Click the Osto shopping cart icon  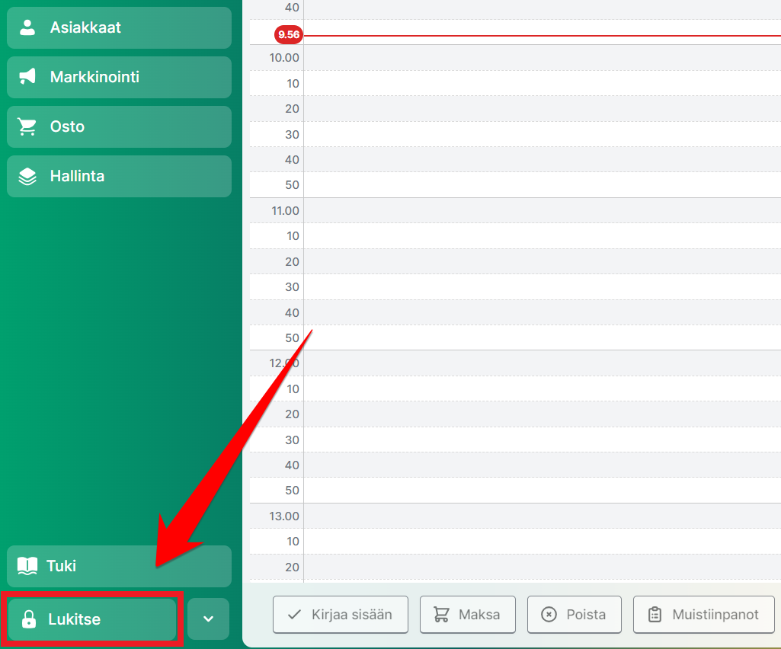pyautogui.click(x=27, y=127)
